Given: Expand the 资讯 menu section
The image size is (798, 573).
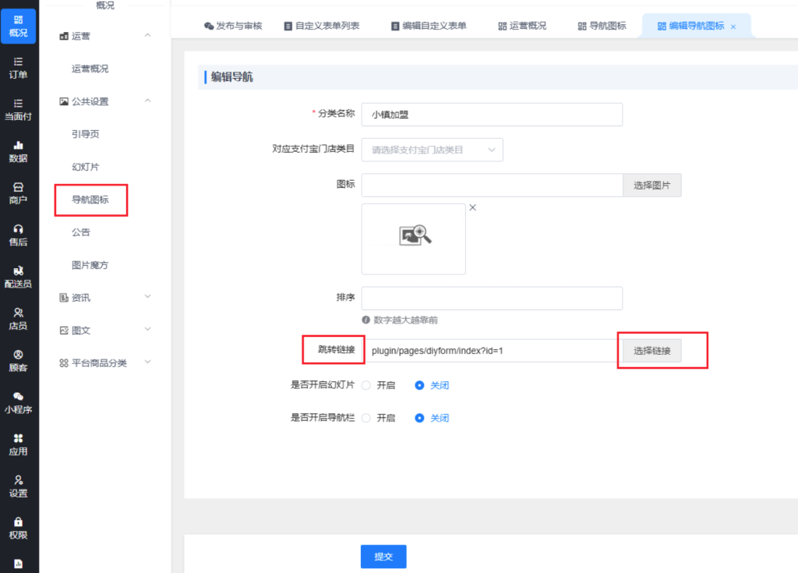Looking at the screenshot, I should (105, 298).
